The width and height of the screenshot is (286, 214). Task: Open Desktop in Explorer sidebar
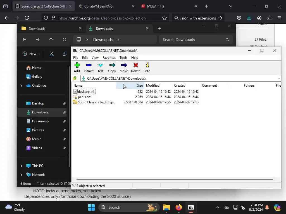point(38,103)
